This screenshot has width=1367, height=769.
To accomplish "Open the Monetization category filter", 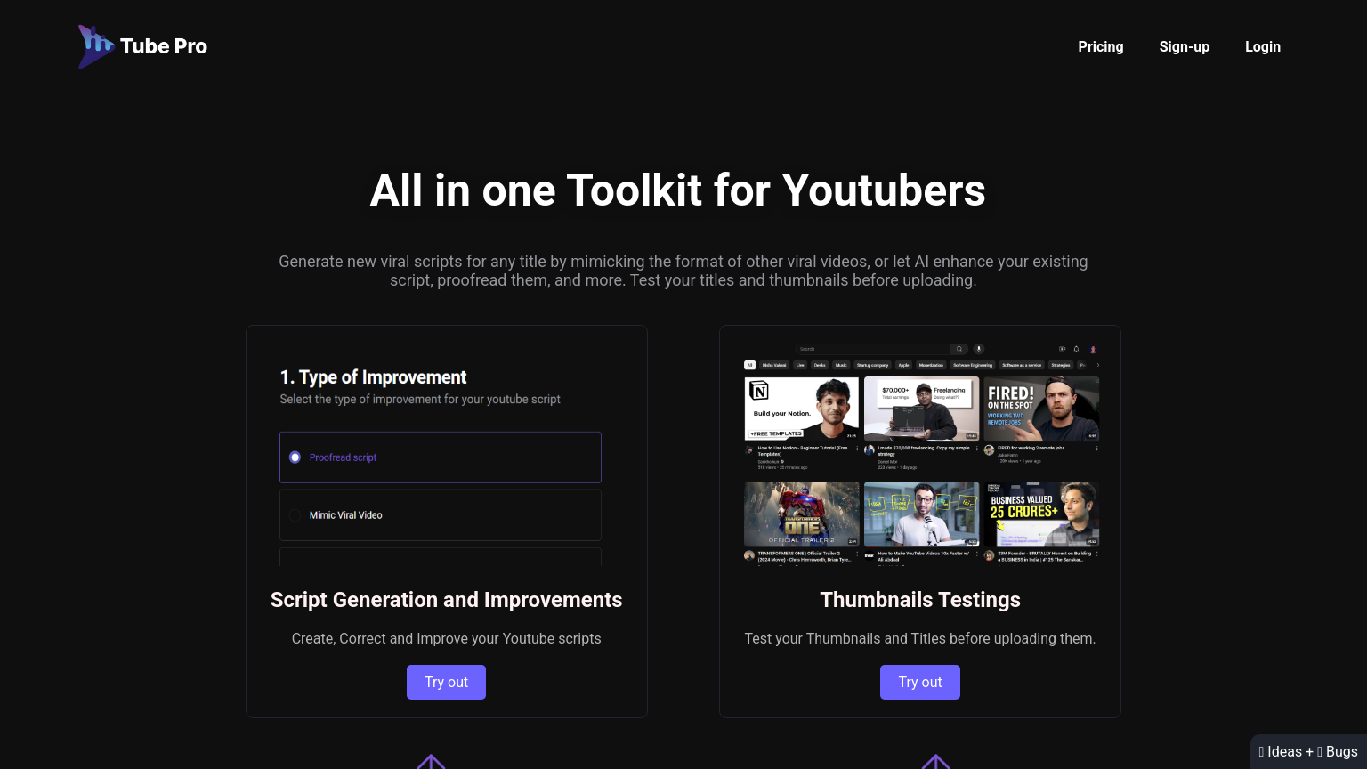I will (931, 365).
